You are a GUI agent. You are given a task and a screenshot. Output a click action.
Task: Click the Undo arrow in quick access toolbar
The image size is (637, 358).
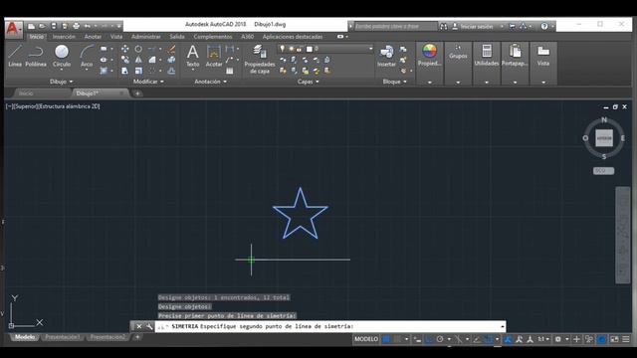point(87,26)
